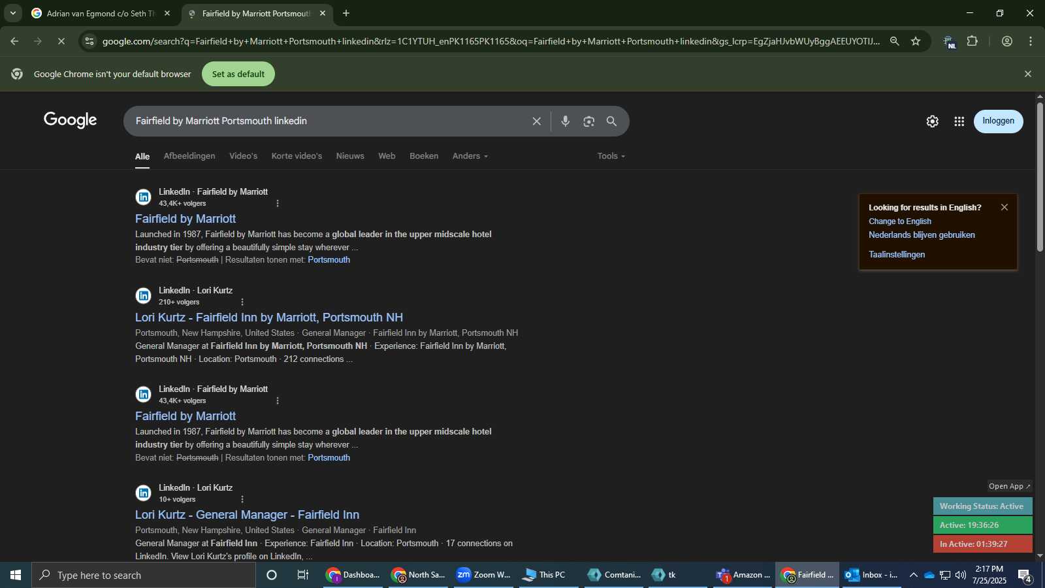Click Working Status: Active indicator
Viewport: 1045px width, 588px height.
[982, 506]
